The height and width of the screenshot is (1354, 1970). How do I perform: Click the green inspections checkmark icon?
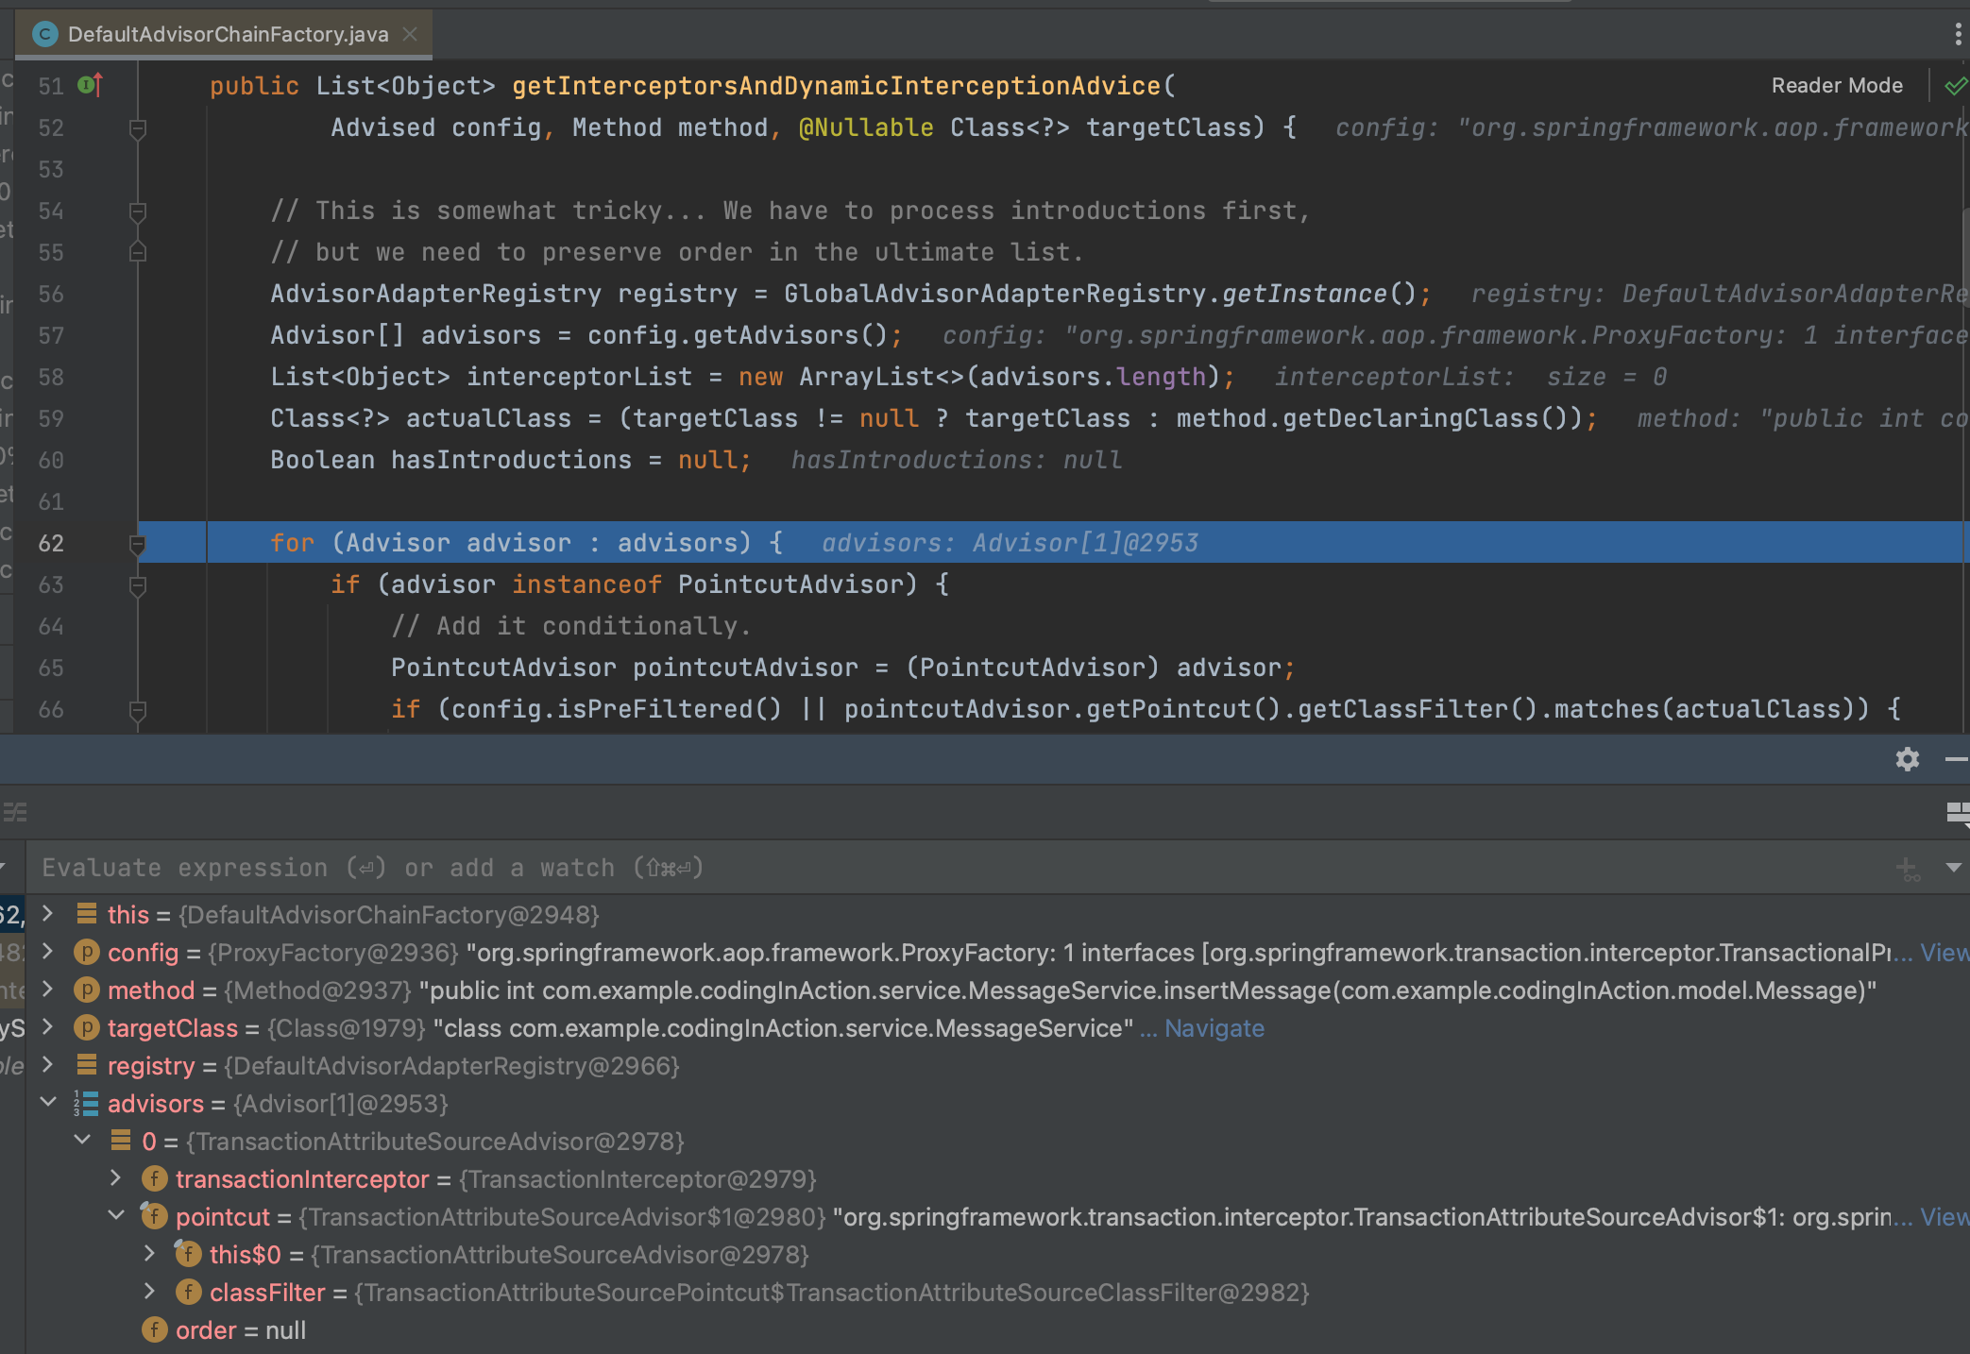pos(1955,86)
